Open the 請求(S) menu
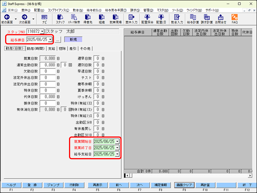 135,10
